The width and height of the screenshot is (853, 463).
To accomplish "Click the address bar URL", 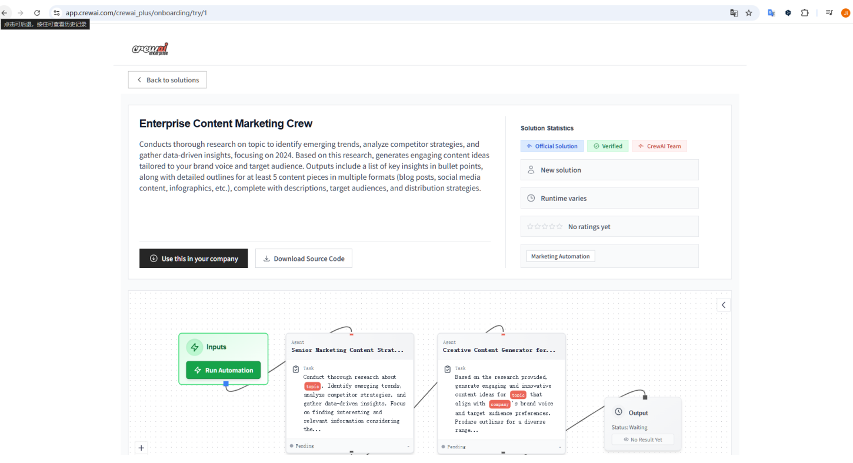I will 136,12.
